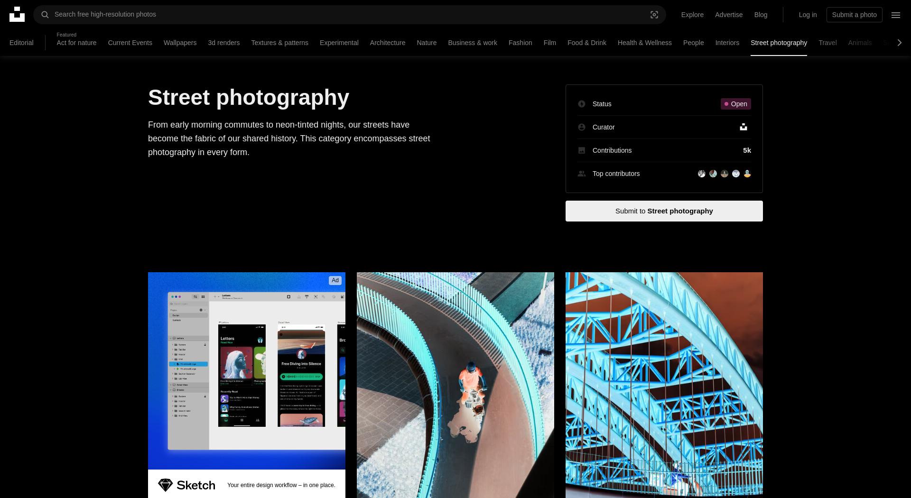Open the second top contributor avatar

pos(713,174)
